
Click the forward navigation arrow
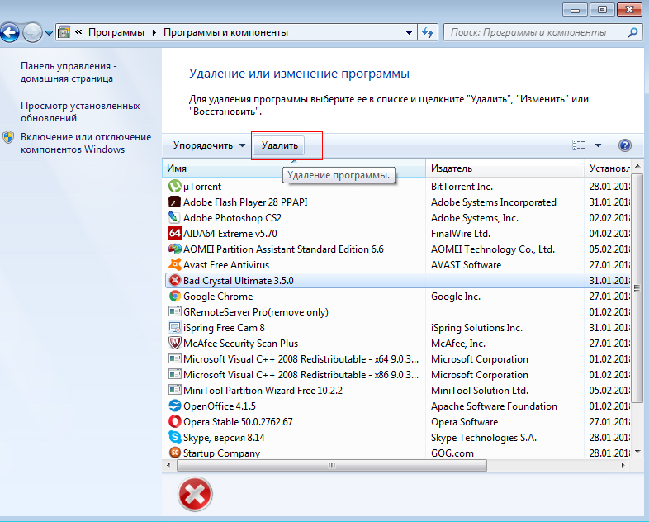[32, 33]
